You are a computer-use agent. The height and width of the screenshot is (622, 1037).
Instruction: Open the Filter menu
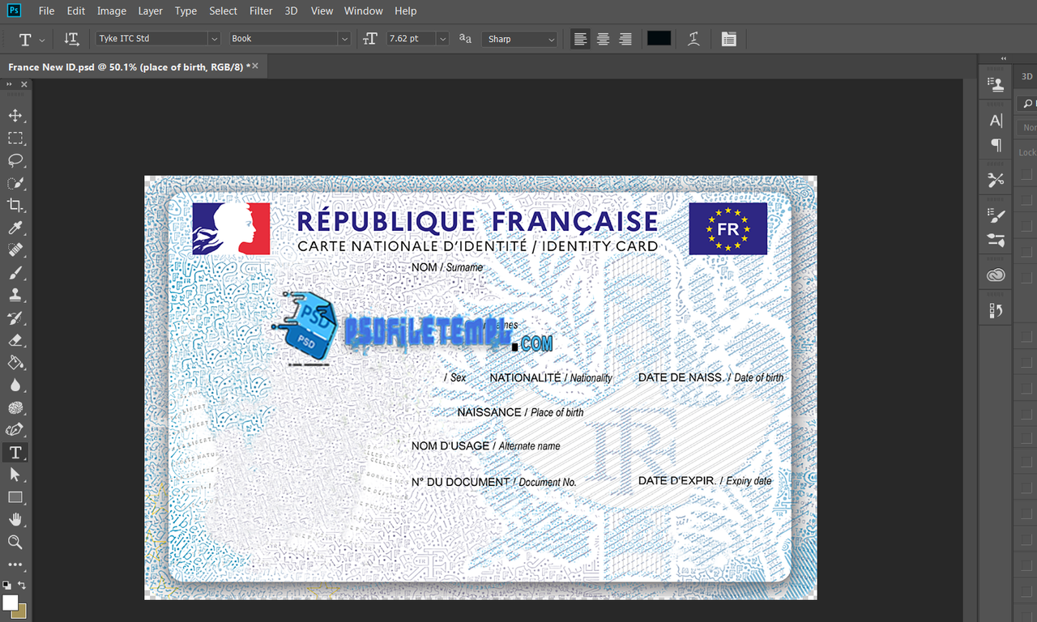click(x=261, y=11)
